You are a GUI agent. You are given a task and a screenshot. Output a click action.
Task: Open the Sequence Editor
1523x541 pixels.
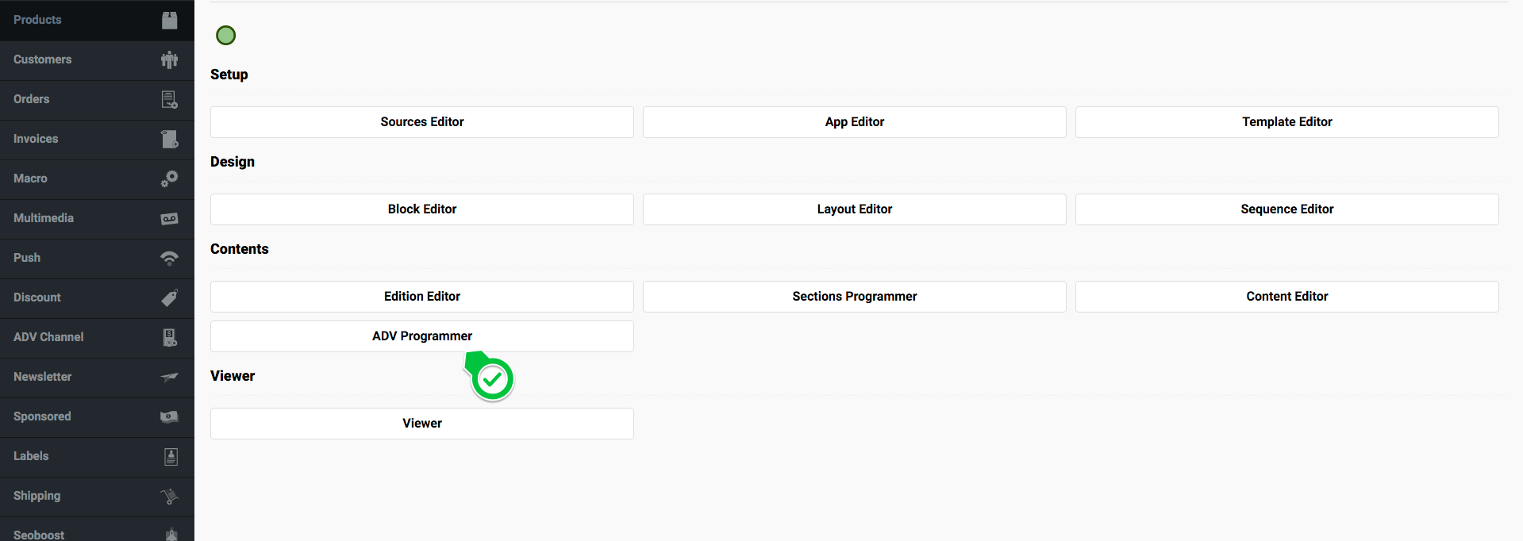click(1286, 209)
